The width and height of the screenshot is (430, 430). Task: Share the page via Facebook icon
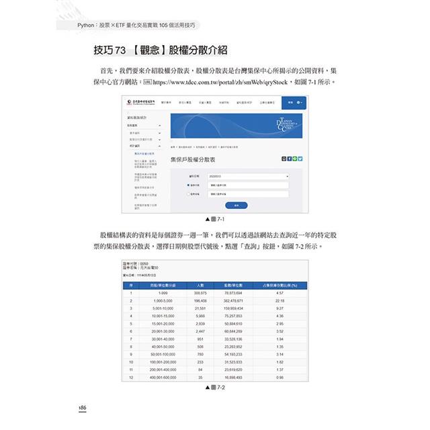tap(290, 159)
